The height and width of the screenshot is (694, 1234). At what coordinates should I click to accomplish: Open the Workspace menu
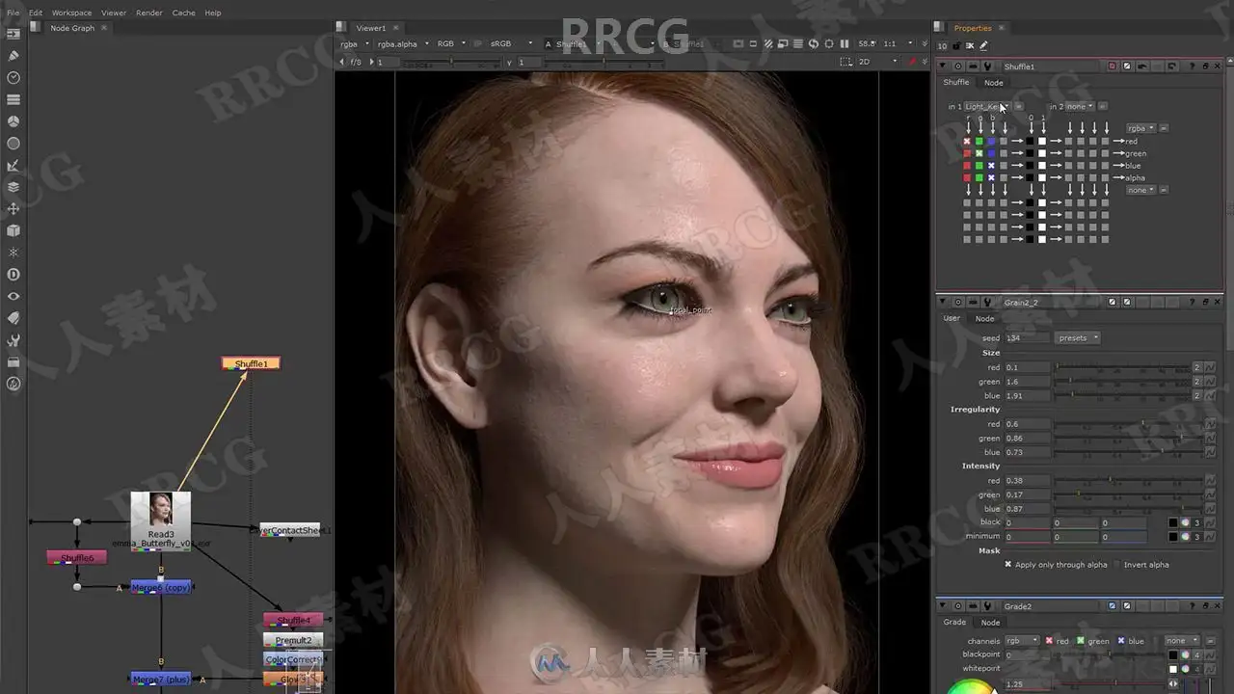71,13
